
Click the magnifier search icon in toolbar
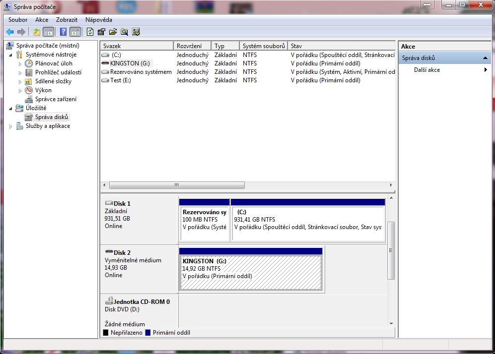(125, 32)
